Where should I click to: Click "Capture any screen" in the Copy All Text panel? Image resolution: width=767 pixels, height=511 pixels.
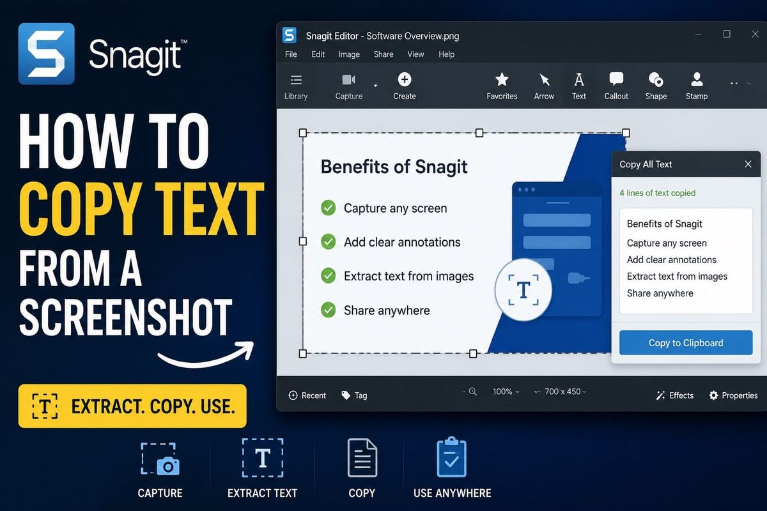click(667, 243)
